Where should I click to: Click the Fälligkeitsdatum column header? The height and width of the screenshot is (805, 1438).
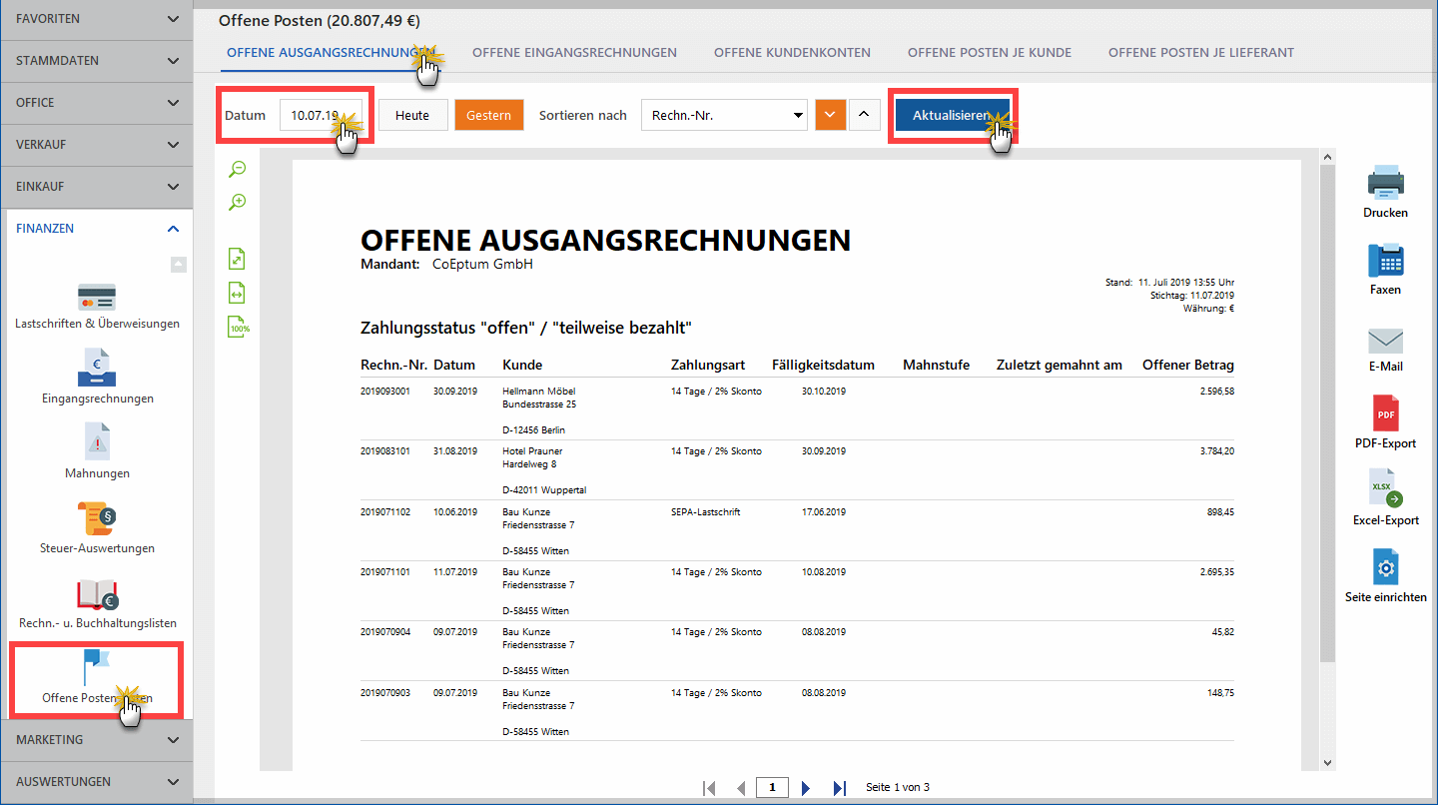pyautogui.click(x=823, y=365)
